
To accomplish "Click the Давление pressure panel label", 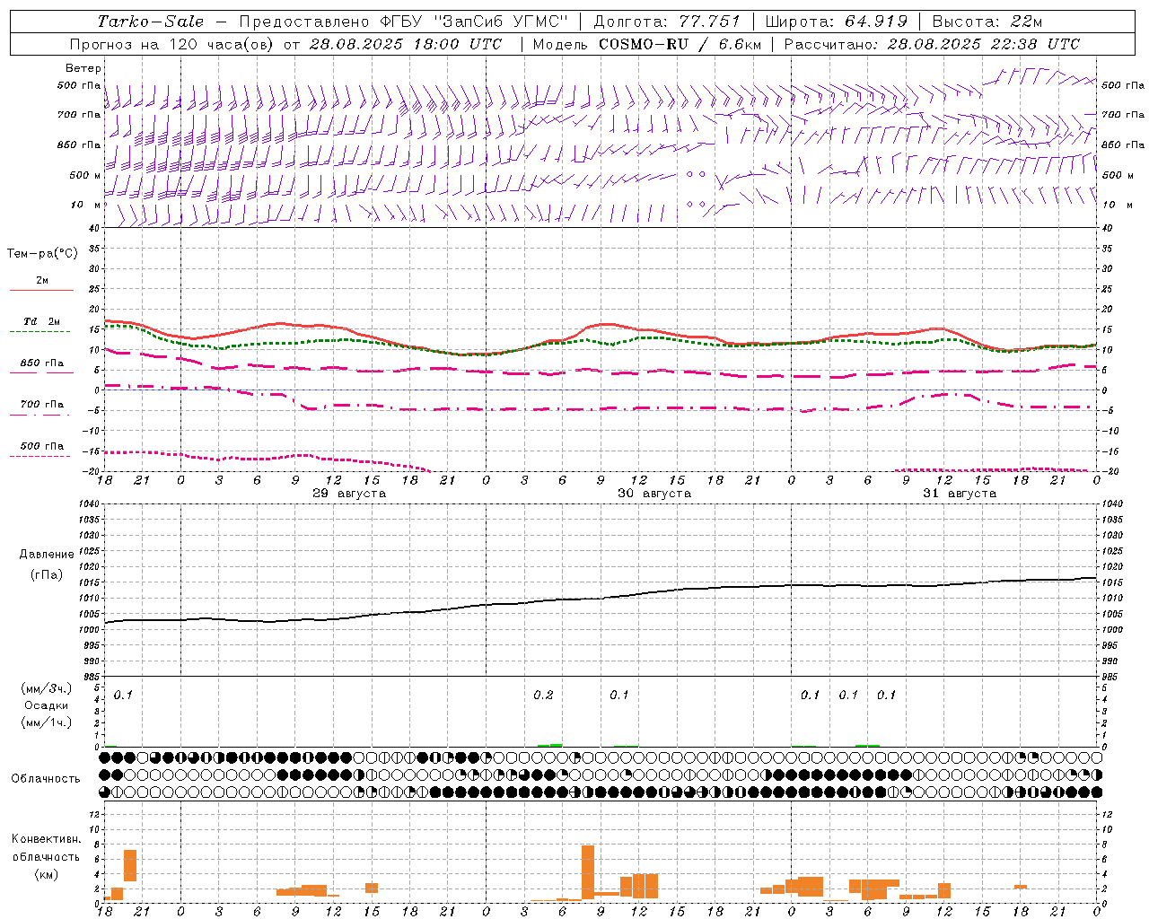I will pyautogui.click(x=47, y=555).
